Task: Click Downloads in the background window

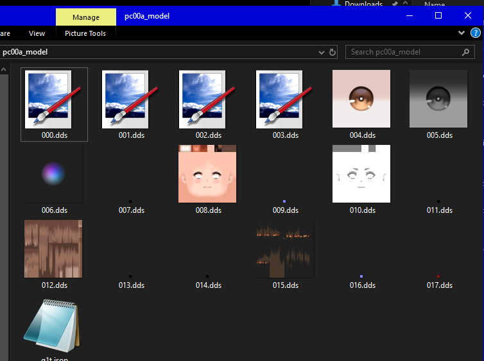Action: click(363, 4)
